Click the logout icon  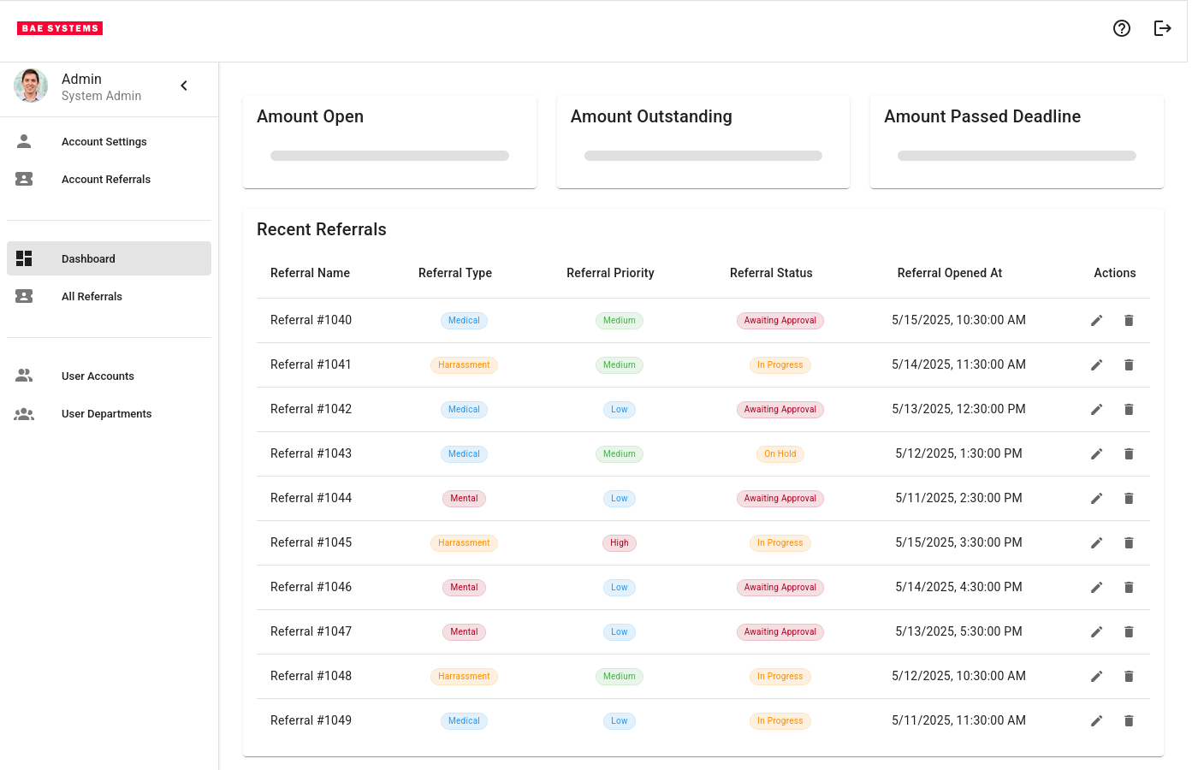1163,28
